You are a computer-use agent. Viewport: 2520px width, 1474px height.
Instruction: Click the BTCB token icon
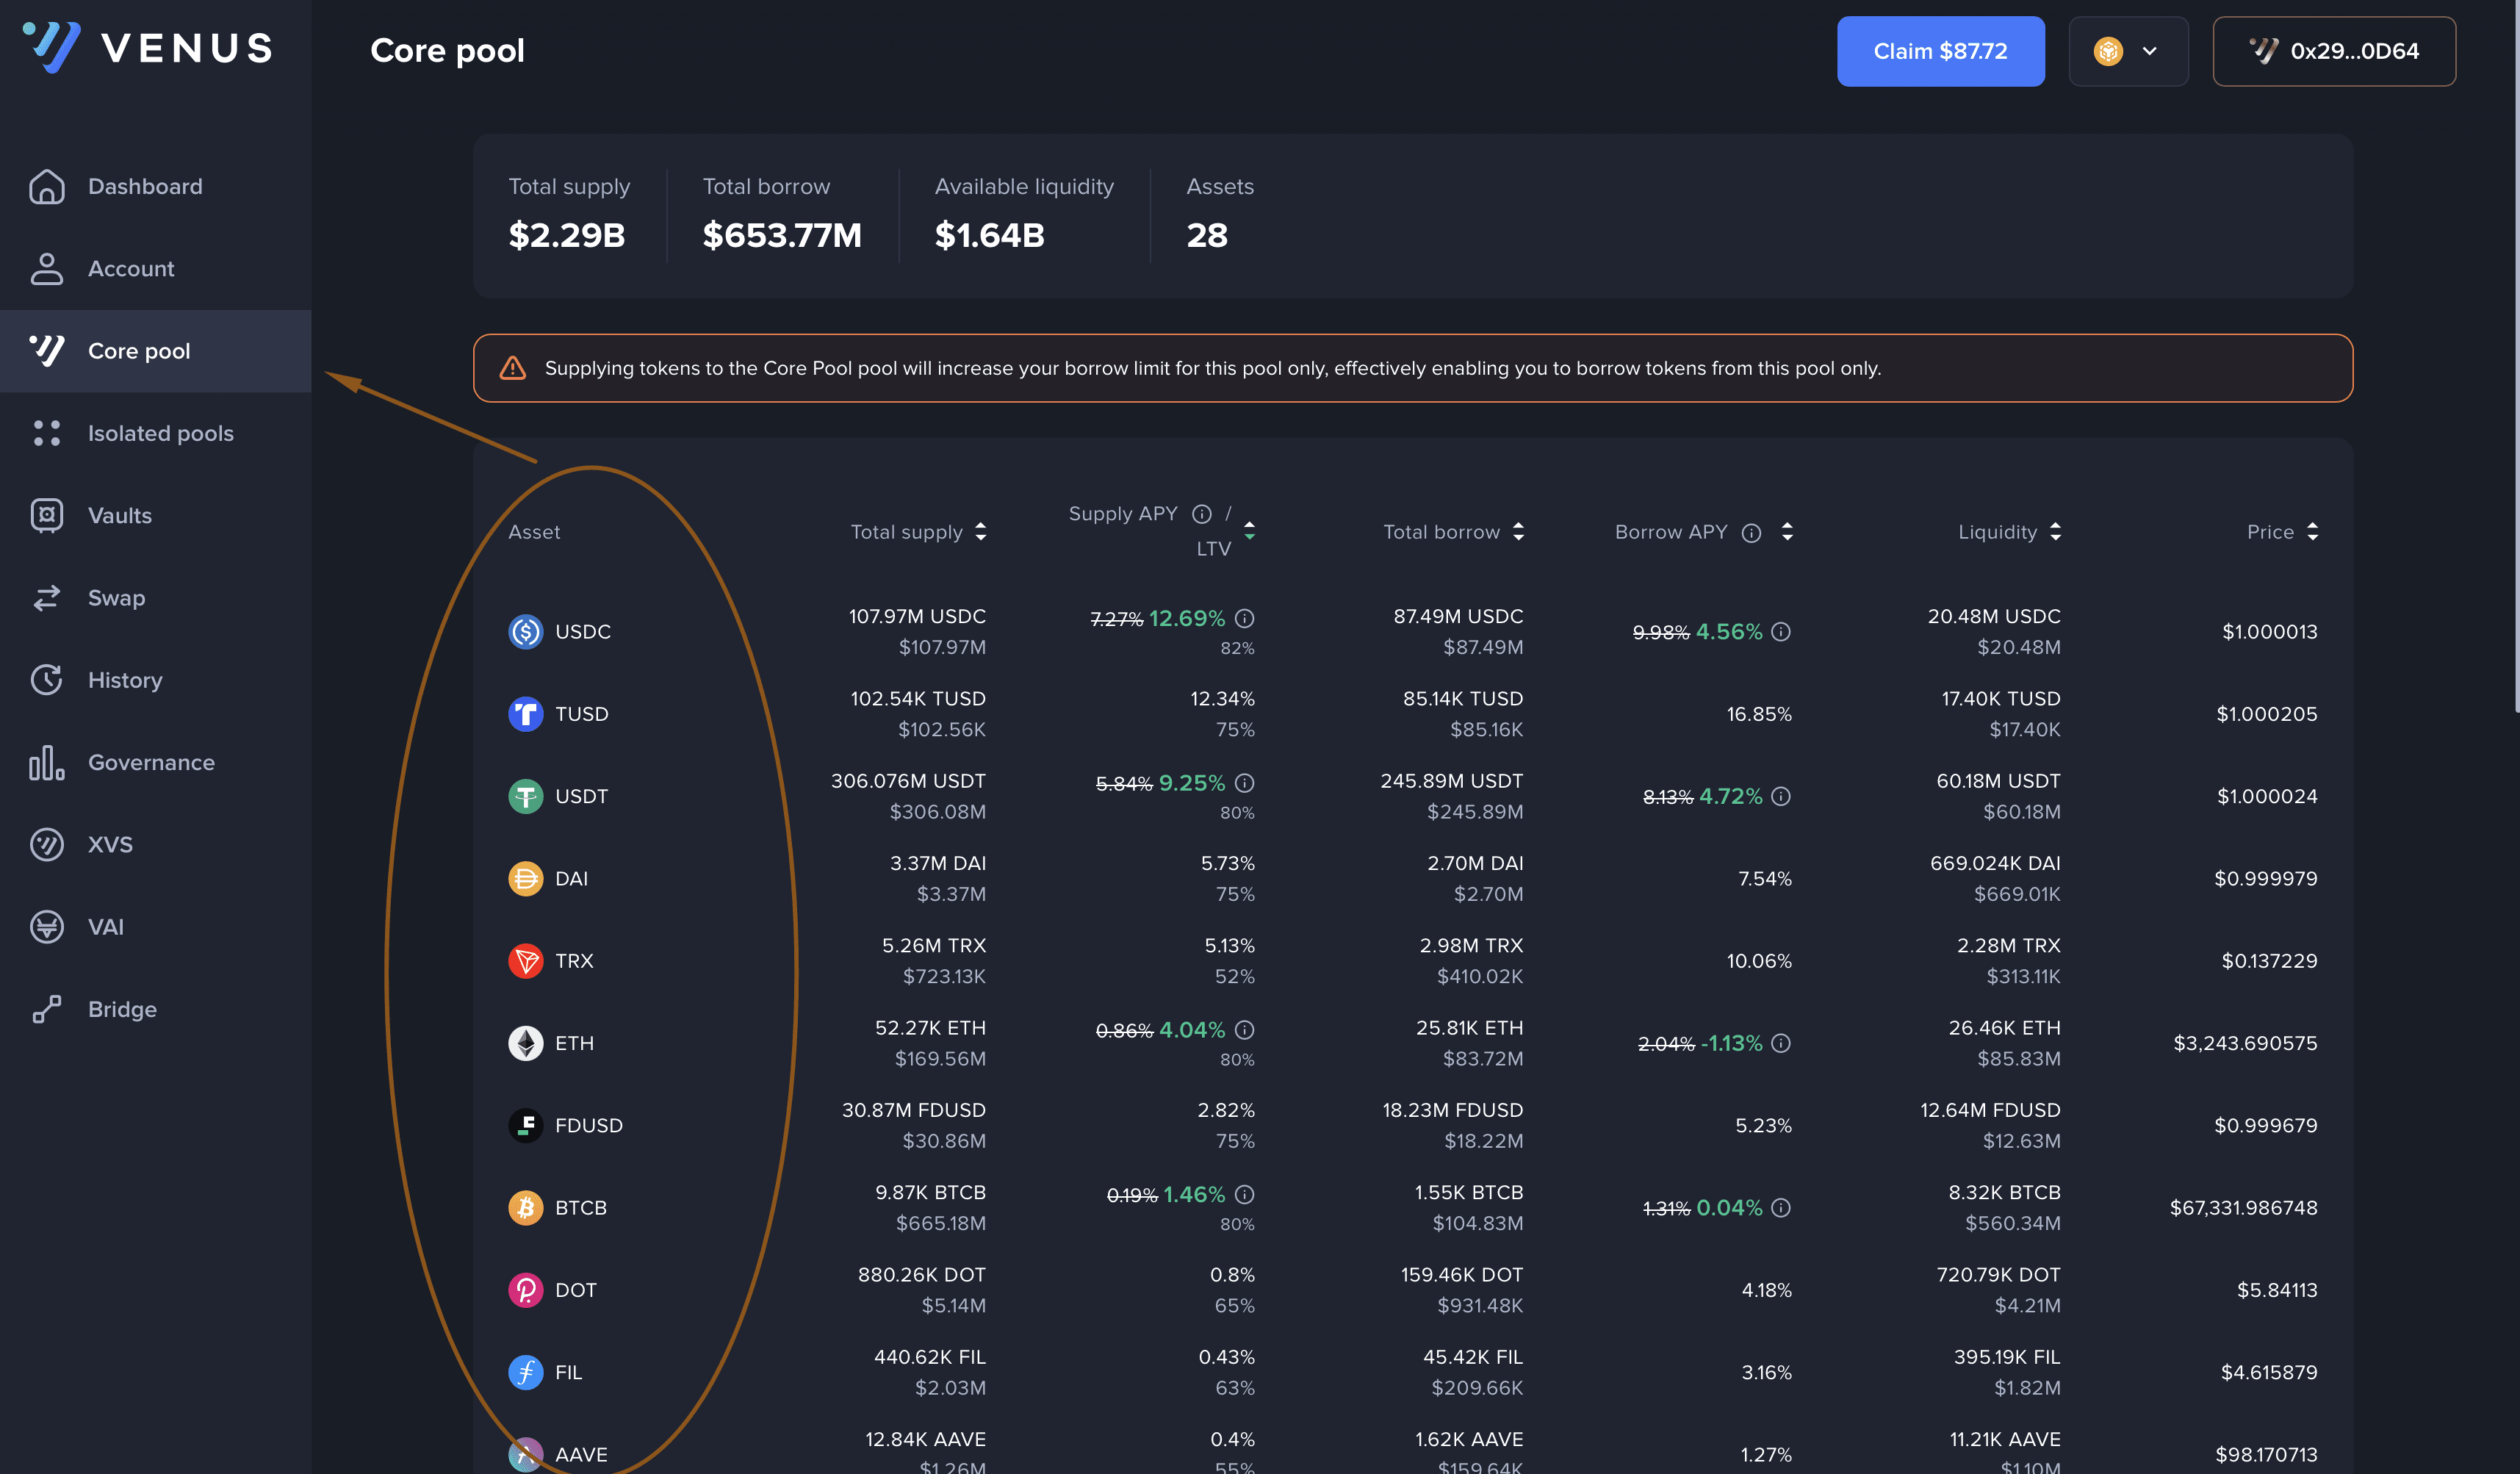(525, 1208)
